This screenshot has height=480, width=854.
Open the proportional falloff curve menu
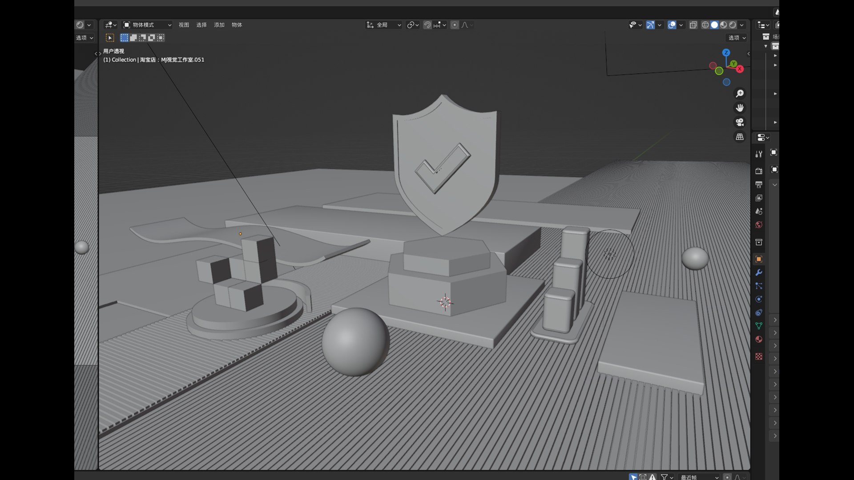click(467, 25)
